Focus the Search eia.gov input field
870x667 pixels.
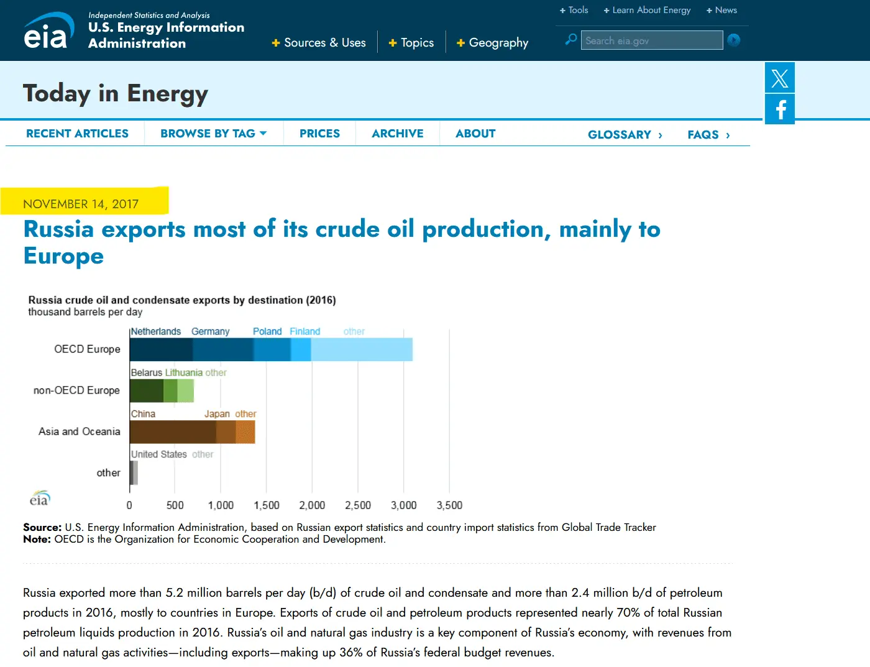652,40
